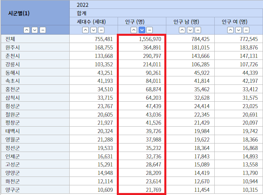Sort 시군별(1) column ascending with up arrow

point(27,30)
